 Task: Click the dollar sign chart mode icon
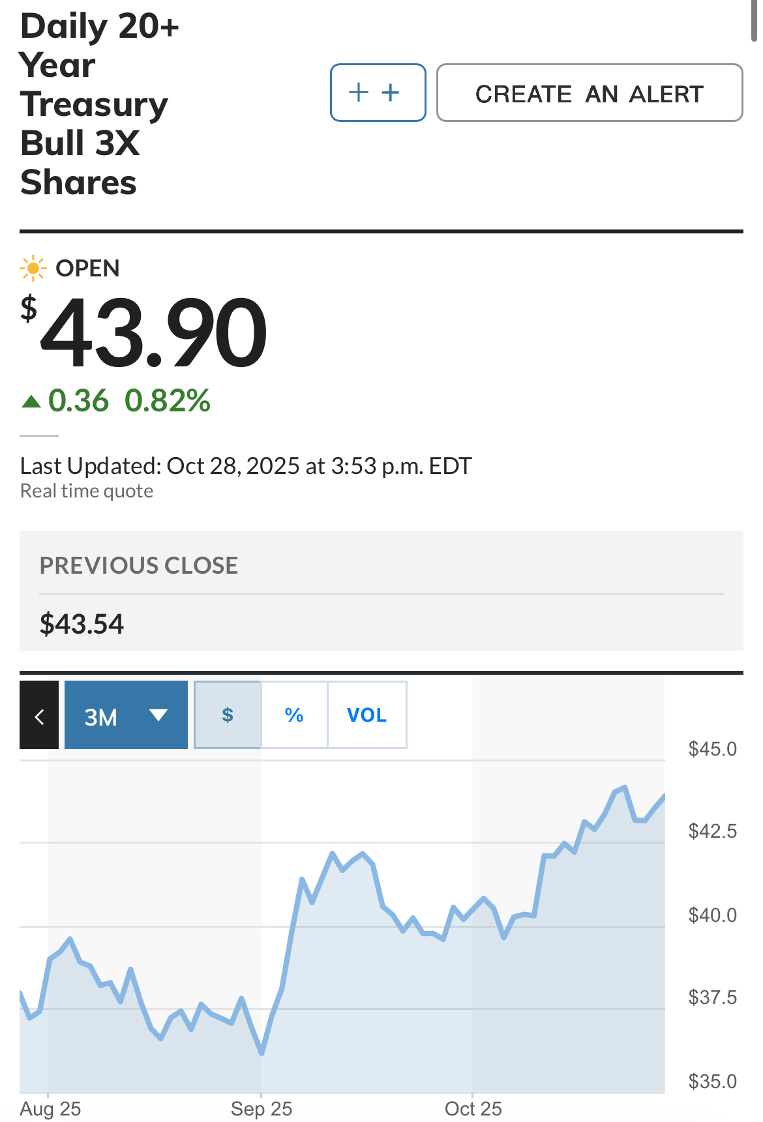point(228,715)
